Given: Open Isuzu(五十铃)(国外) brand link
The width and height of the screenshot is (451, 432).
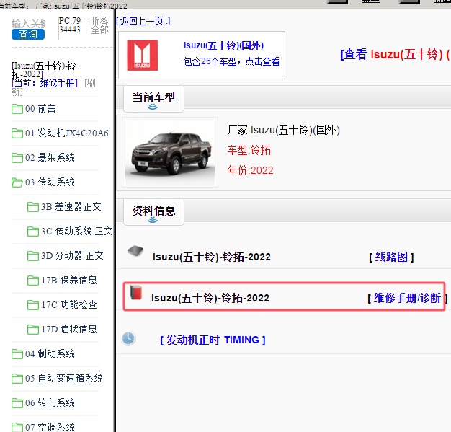Looking at the screenshot, I should [223, 45].
